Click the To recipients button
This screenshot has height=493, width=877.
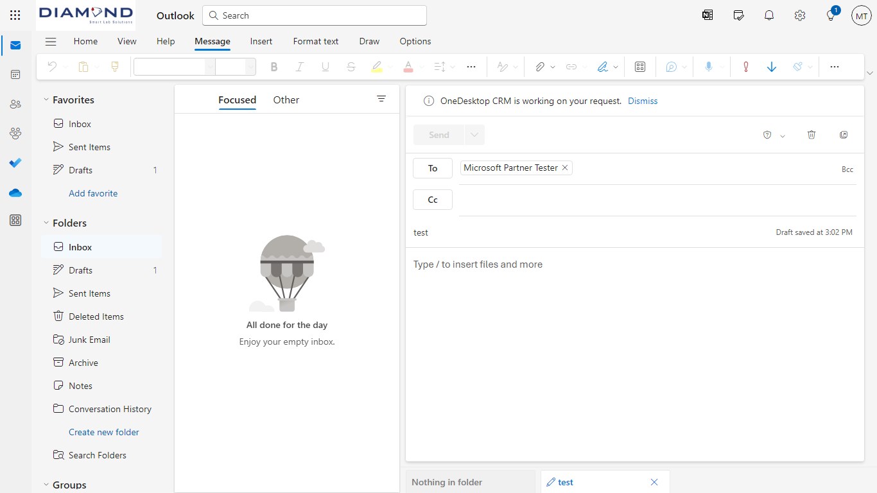click(x=433, y=168)
